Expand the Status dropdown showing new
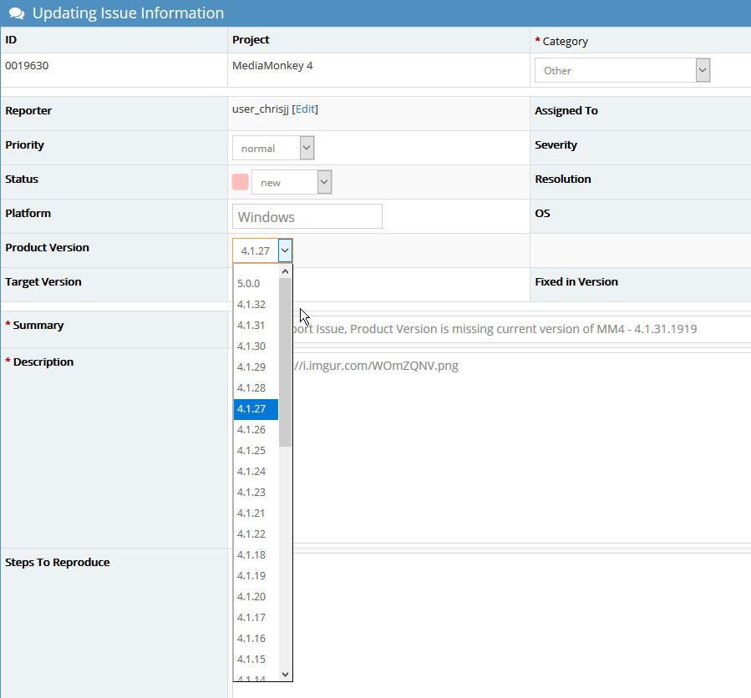This screenshot has width=751, height=698. pyautogui.click(x=291, y=182)
